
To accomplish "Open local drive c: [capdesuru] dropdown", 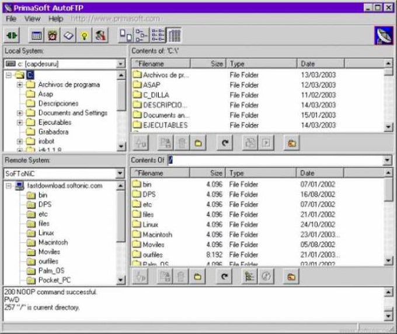I will 120,64.
